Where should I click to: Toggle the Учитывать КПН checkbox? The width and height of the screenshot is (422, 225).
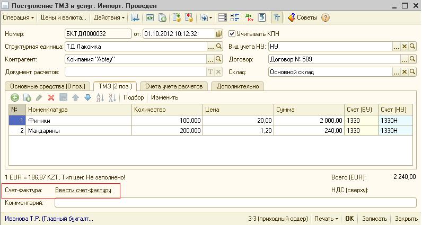coord(232,33)
